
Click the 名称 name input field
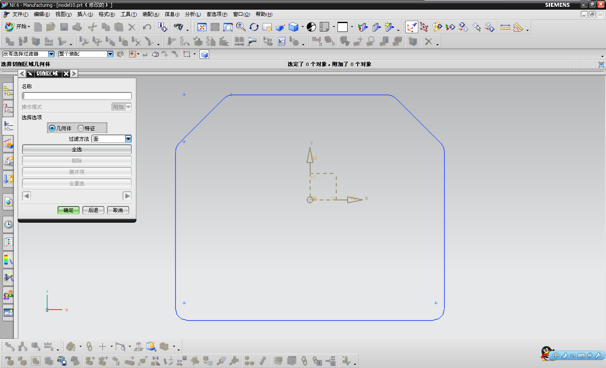coord(77,96)
